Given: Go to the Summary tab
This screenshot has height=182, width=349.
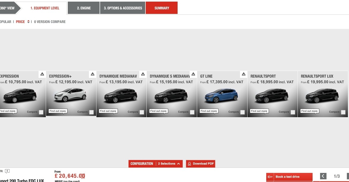Looking at the screenshot, I should click(x=162, y=8).
